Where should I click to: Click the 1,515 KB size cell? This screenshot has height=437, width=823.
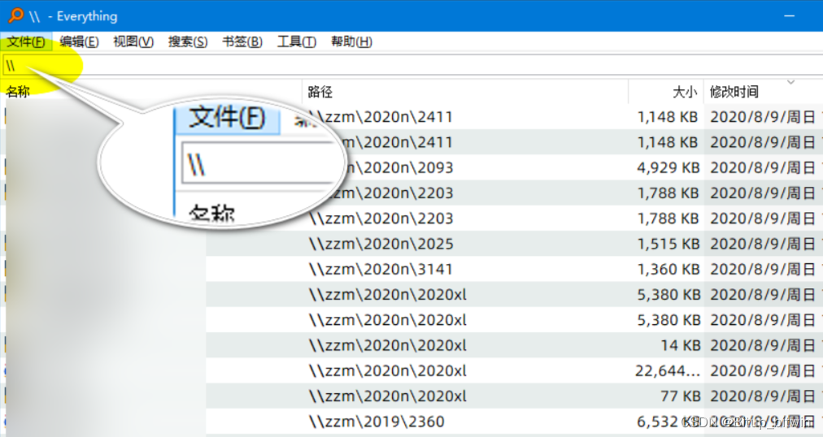[x=668, y=244]
